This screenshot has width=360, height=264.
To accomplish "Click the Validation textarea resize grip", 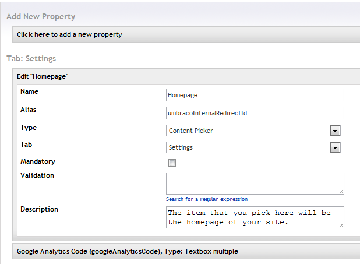I will coord(341,192).
